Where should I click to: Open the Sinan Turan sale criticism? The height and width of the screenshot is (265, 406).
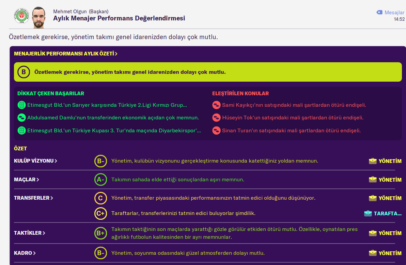pos(291,131)
